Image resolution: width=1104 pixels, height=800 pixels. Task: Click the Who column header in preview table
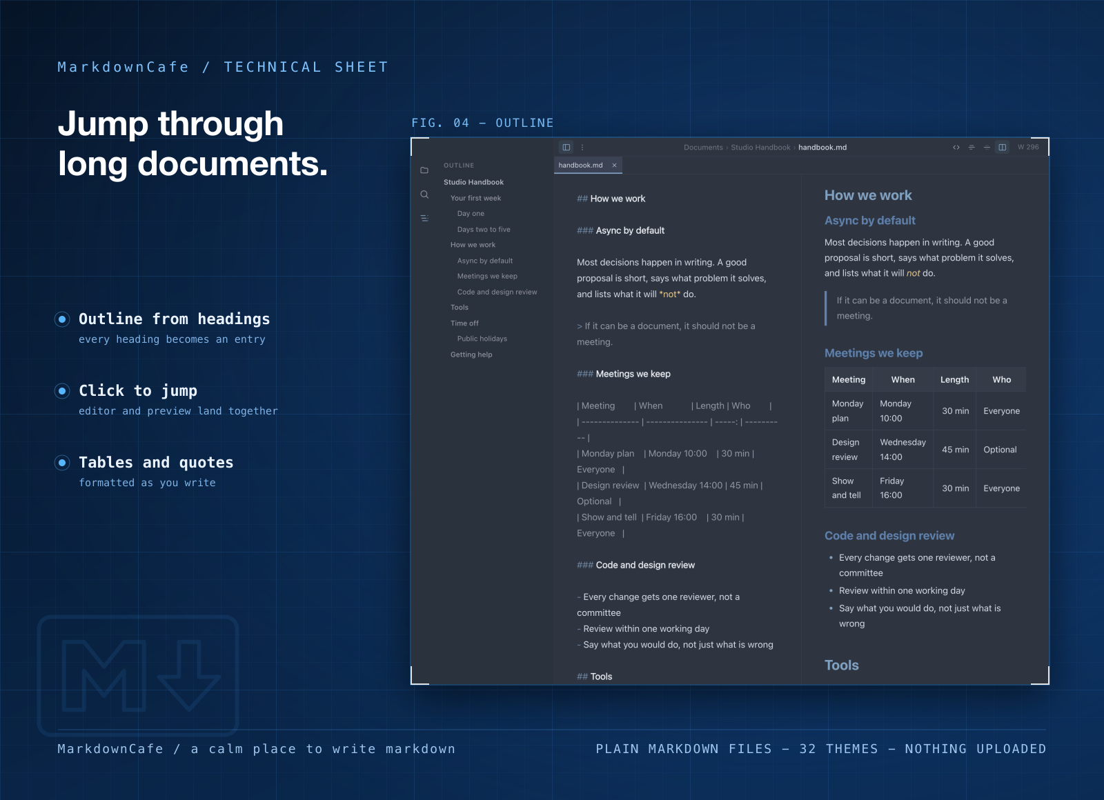1002,380
